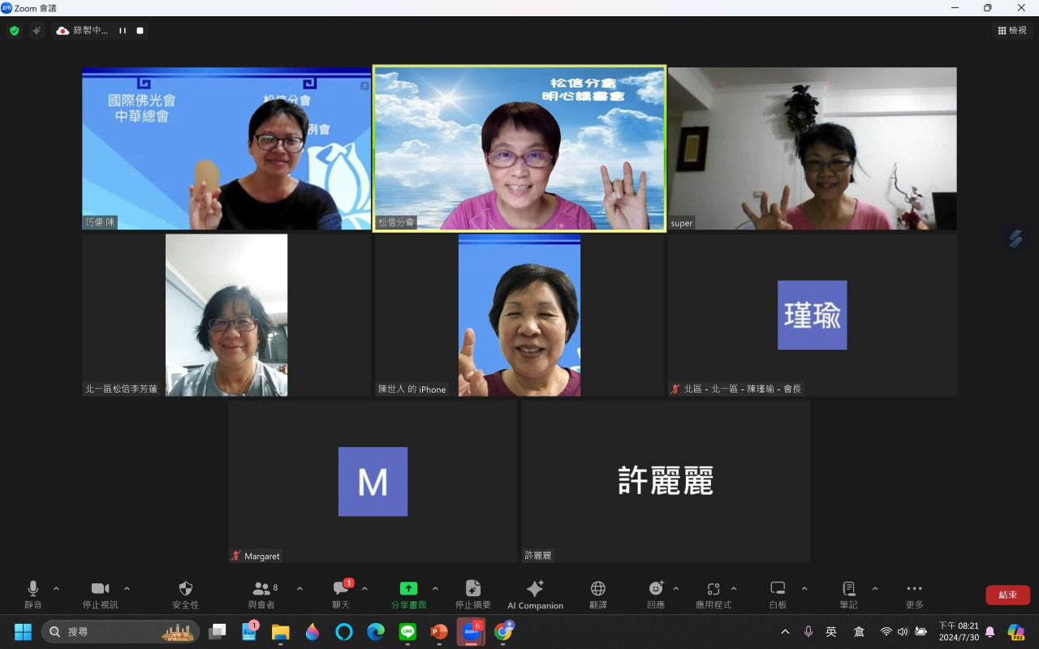
Task: Open the Apps (應用程式) icon
Action: [714, 595]
